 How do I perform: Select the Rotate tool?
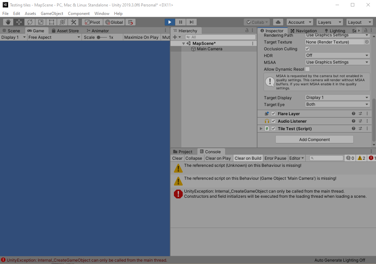pos(30,22)
